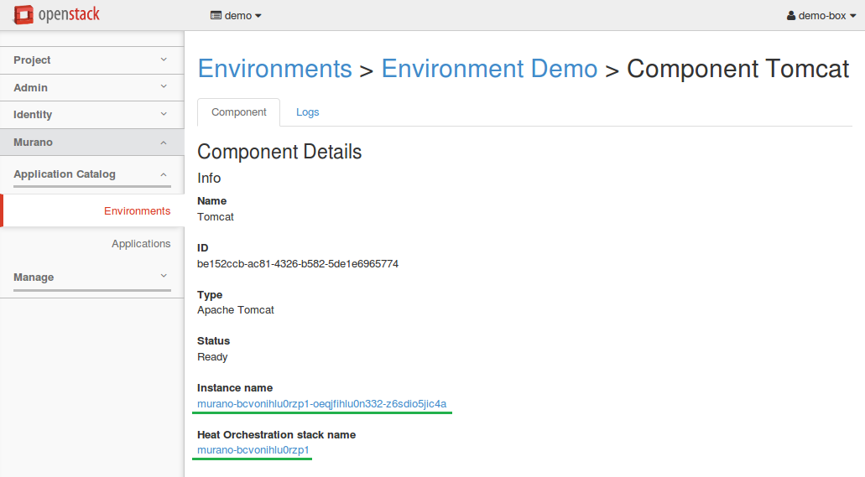Click the OpenStack logo

click(x=56, y=15)
